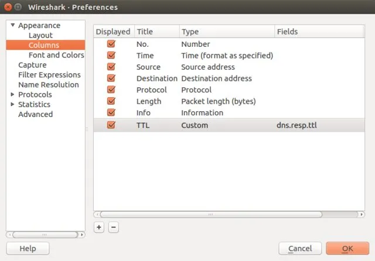Select Font and Colors preferences
This screenshot has height=261, width=375.
click(56, 55)
